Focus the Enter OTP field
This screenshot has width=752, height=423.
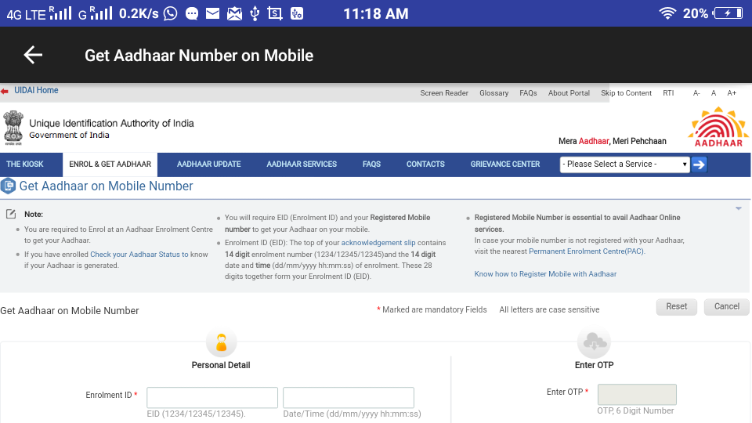coord(637,394)
